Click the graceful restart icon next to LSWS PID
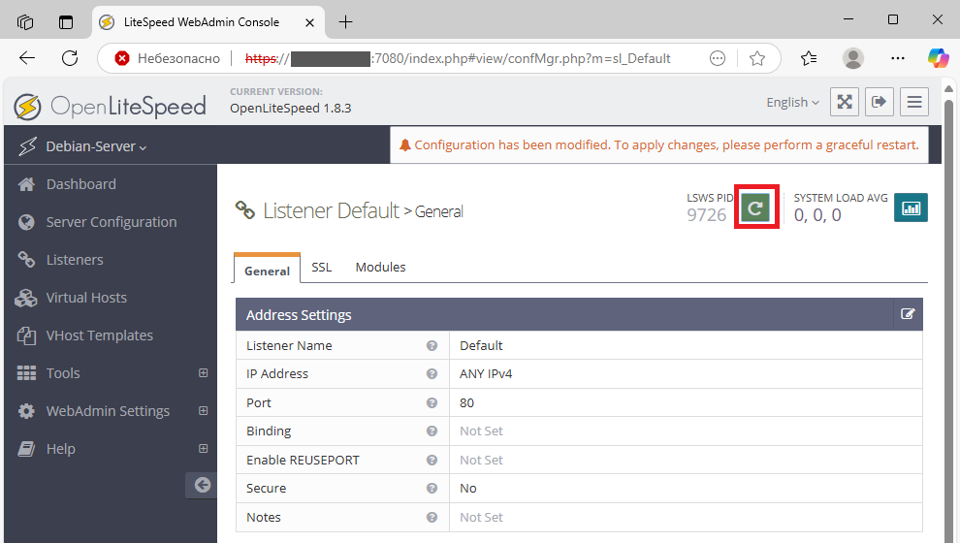Image resolution: width=960 pixels, height=543 pixels. coord(755,208)
